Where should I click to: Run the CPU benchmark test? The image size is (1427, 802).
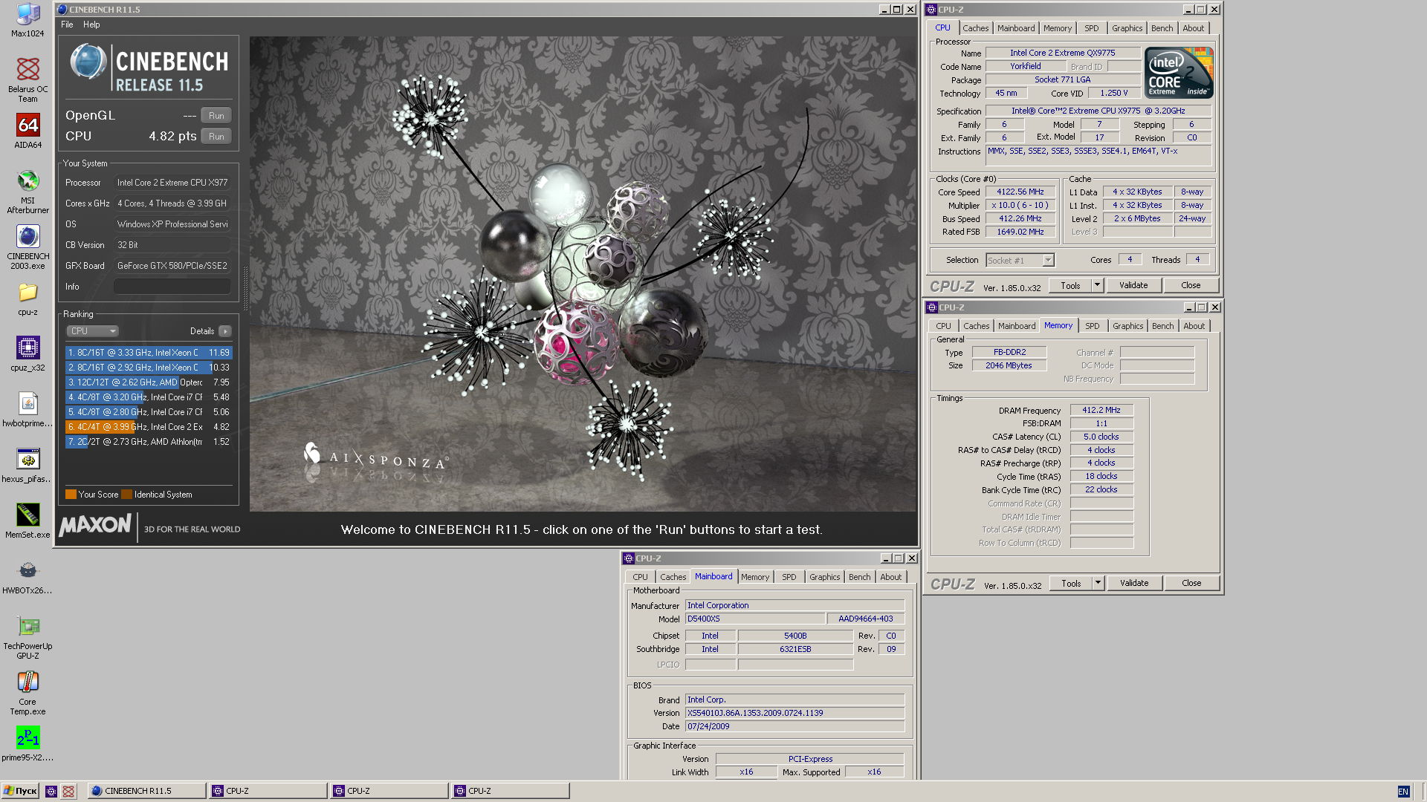tap(216, 136)
